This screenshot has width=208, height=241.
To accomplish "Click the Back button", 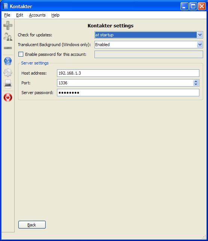I will (x=32, y=225).
